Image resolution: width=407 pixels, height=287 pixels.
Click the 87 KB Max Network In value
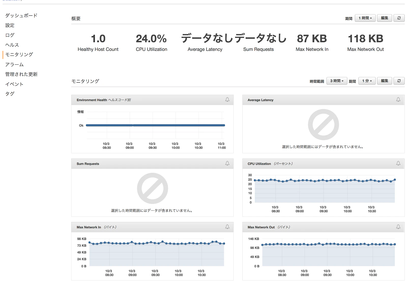click(312, 39)
